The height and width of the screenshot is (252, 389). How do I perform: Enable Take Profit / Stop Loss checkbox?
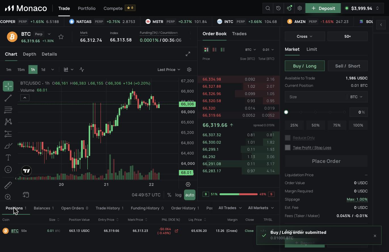point(287,148)
